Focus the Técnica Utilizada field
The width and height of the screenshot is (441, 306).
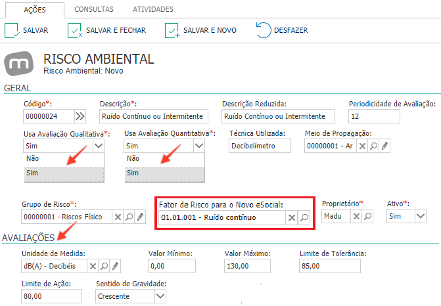click(260, 146)
